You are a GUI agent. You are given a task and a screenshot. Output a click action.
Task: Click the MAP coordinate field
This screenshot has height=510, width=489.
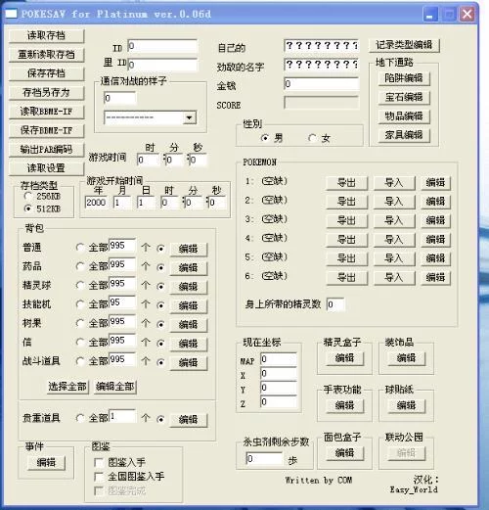pos(279,359)
